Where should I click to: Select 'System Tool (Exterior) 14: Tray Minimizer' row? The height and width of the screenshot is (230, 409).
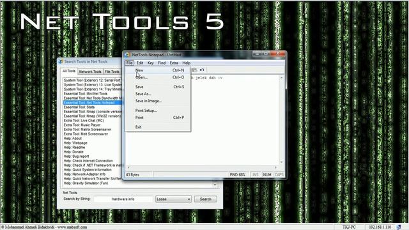click(x=92, y=89)
